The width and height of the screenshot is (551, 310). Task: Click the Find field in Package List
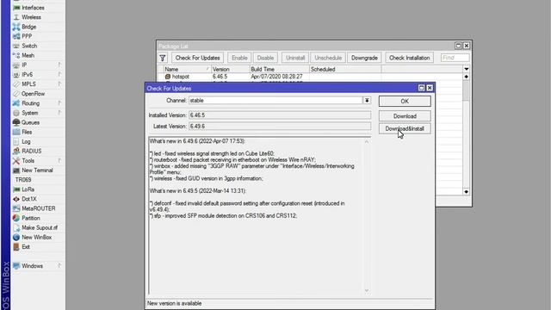point(455,58)
